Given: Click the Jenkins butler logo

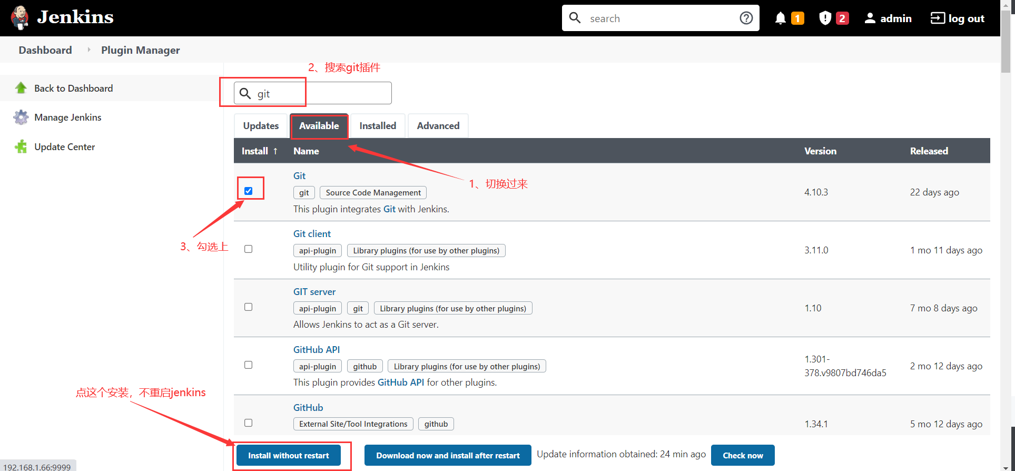Looking at the screenshot, I should 20,18.
